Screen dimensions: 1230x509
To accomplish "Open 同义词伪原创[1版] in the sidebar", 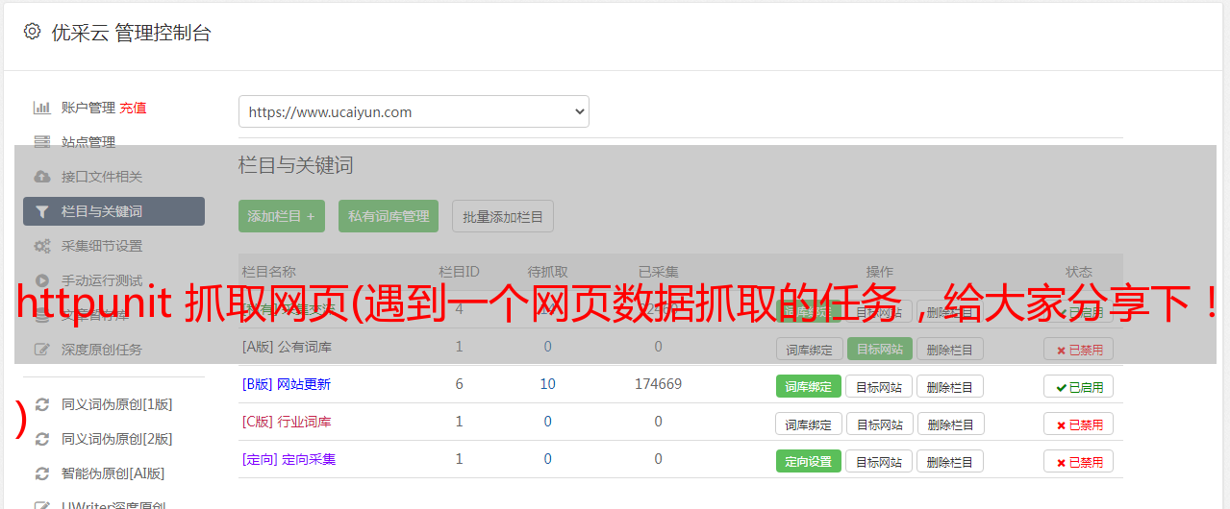I will point(117,404).
